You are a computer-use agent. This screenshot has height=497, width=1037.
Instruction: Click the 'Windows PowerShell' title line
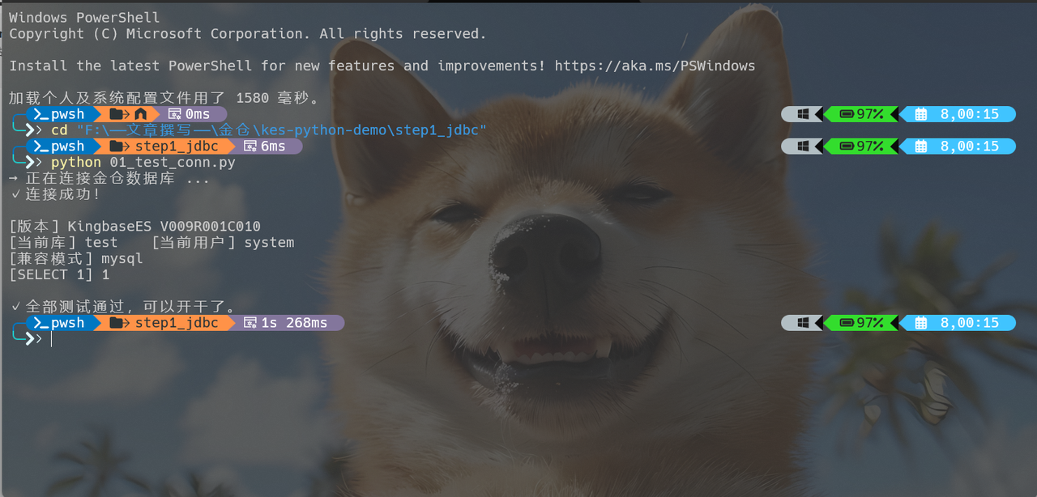click(84, 17)
